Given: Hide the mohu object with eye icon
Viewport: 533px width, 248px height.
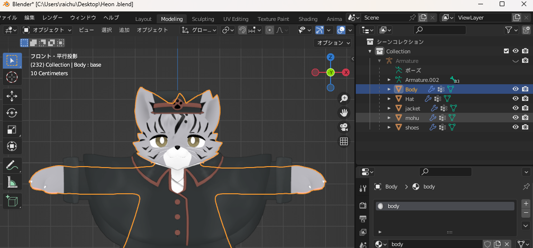Looking at the screenshot, I should click(515, 118).
